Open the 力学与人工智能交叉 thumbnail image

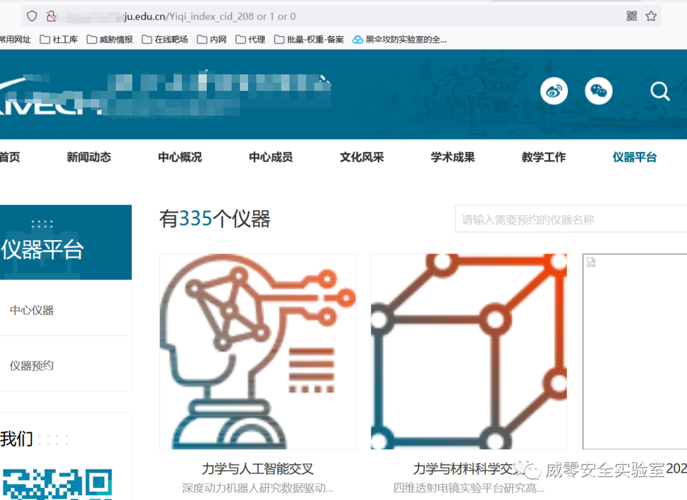pos(258,351)
